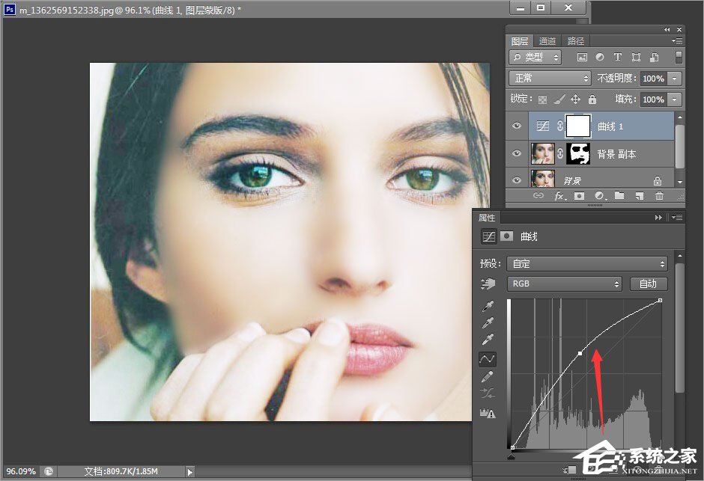704x481 pixels.
Task: Click the 自动 auto button
Action: tap(648, 284)
